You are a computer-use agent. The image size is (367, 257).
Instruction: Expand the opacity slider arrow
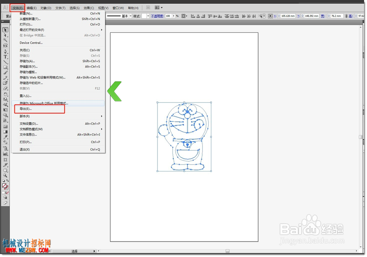click(174, 16)
